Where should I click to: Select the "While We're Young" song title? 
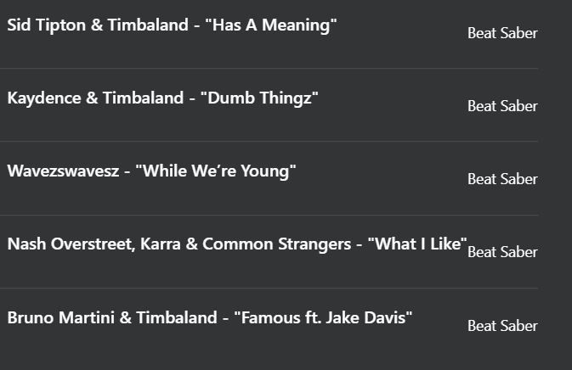pyautogui.click(x=216, y=171)
